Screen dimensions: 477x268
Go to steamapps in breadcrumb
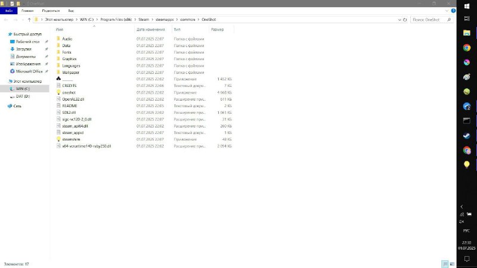(165, 20)
